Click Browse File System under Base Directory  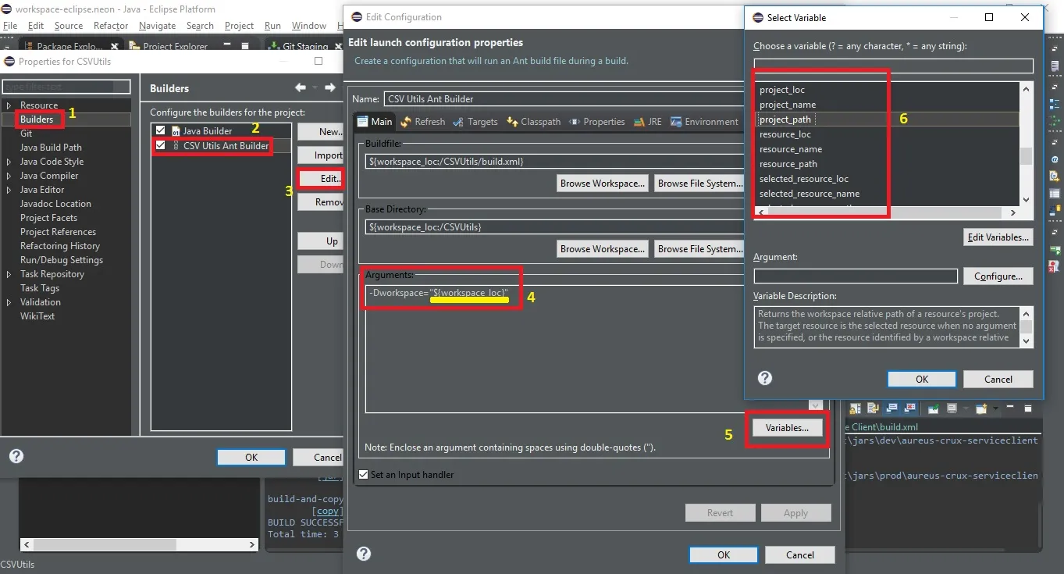point(699,249)
